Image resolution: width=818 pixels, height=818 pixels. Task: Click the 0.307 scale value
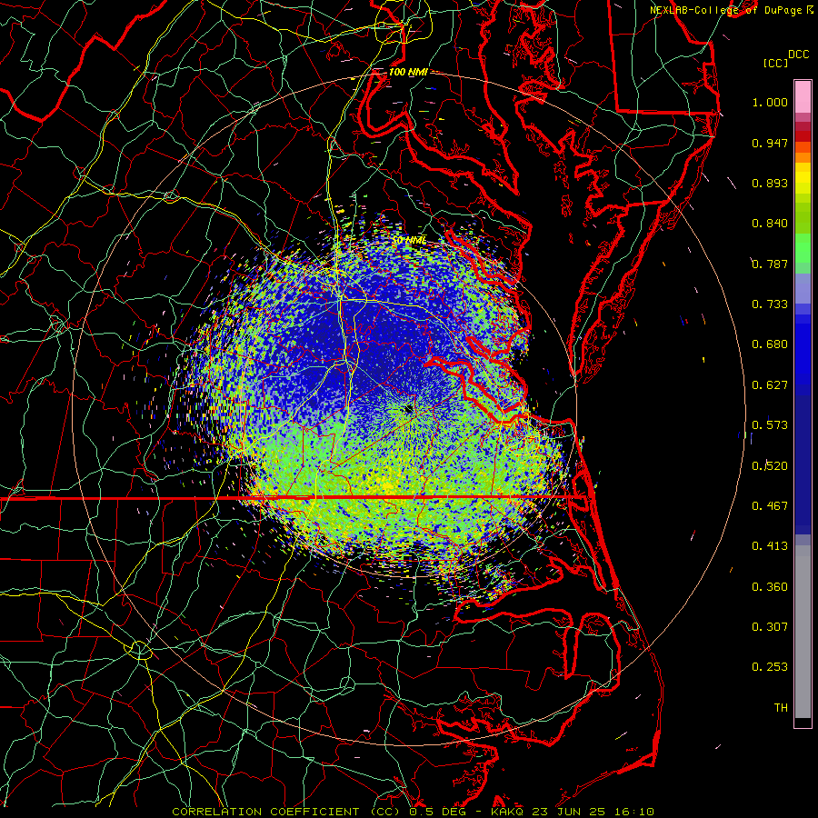click(770, 626)
